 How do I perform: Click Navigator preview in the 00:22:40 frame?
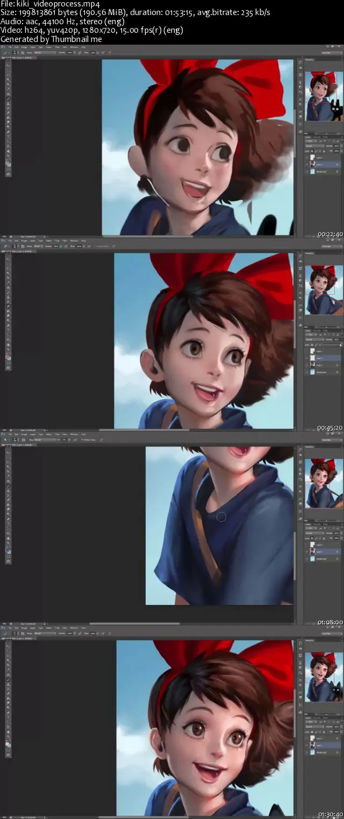coord(324,96)
